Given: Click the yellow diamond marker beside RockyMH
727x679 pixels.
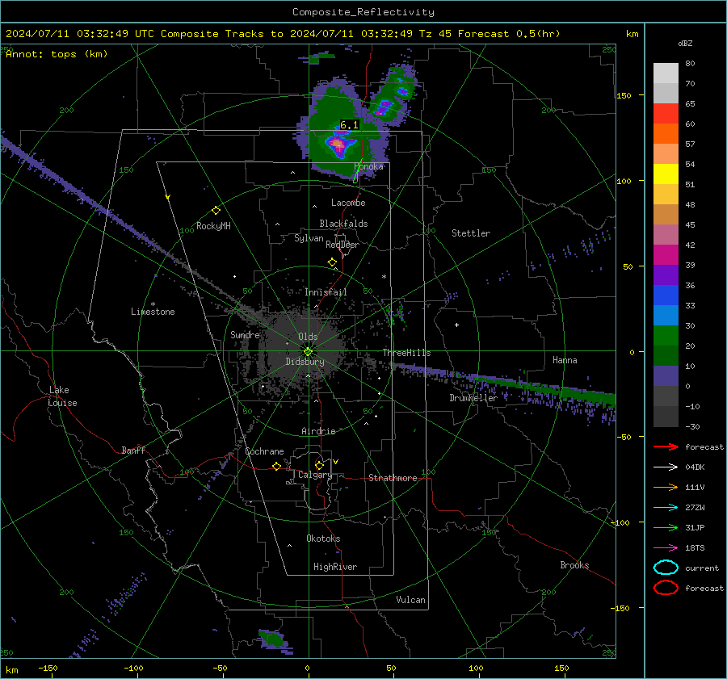Looking at the screenshot, I should coord(216,211).
